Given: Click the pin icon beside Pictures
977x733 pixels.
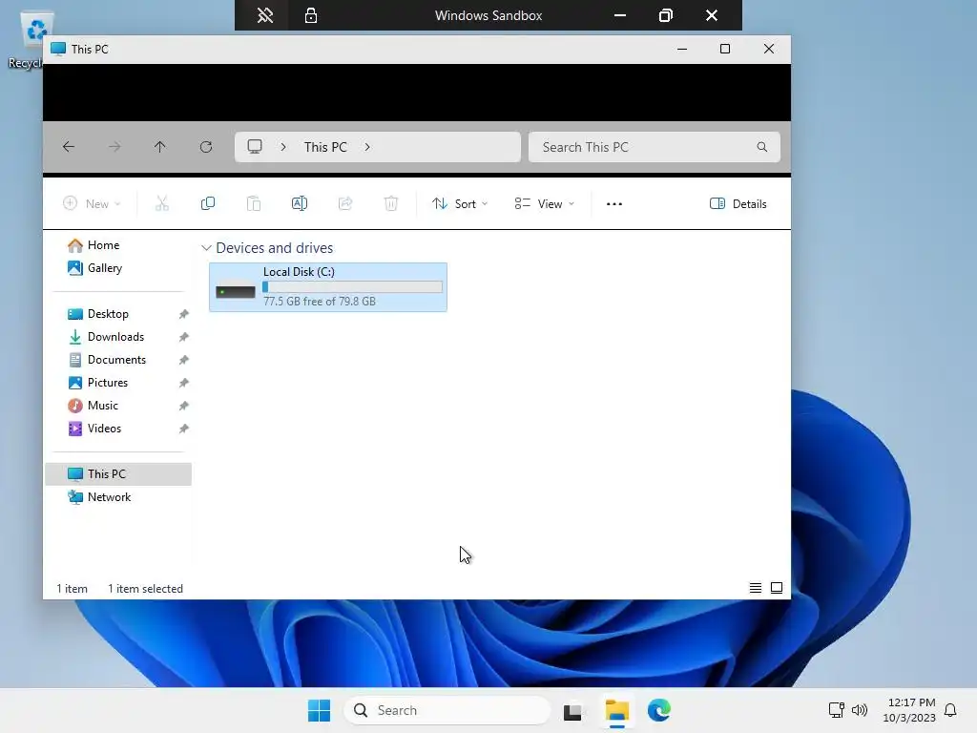Looking at the screenshot, I should (x=184, y=383).
